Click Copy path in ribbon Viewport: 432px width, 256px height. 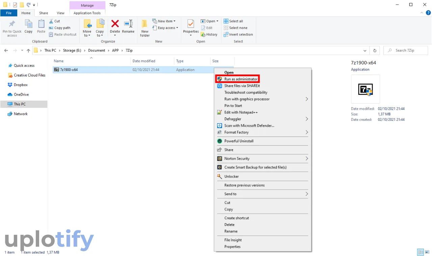(x=60, y=28)
